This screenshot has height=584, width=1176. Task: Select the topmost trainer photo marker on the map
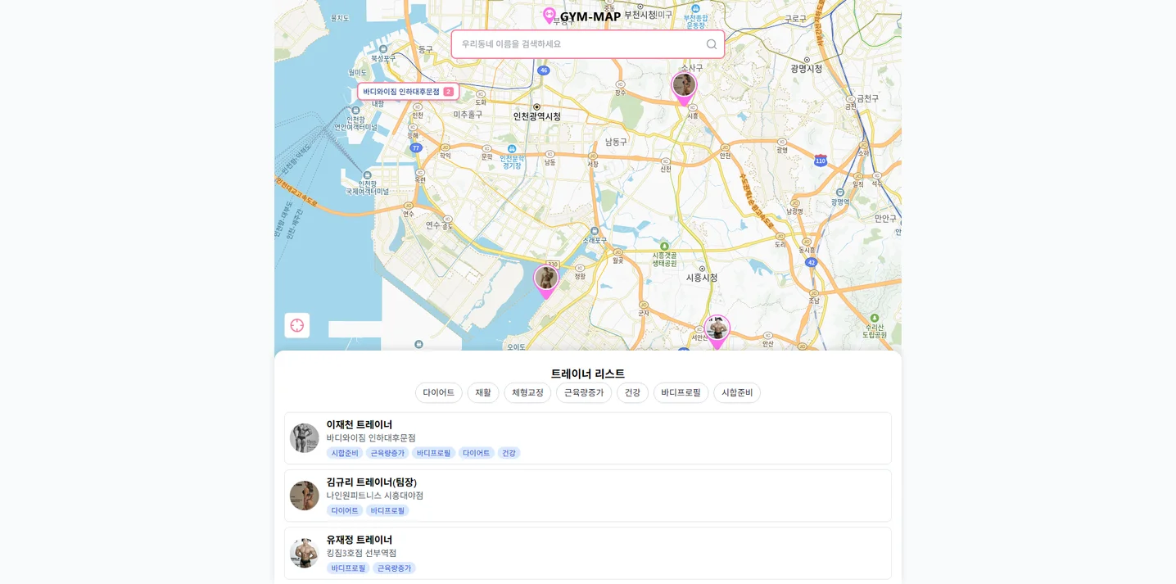pyautogui.click(x=684, y=84)
